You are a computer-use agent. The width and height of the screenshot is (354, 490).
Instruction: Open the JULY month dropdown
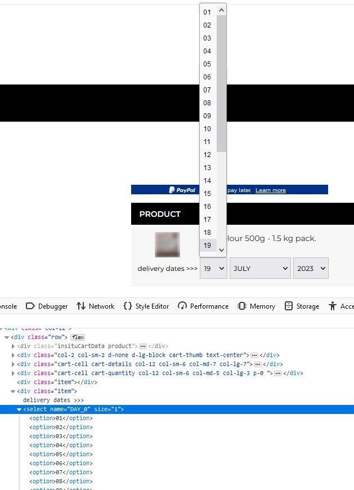click(259, 269)
